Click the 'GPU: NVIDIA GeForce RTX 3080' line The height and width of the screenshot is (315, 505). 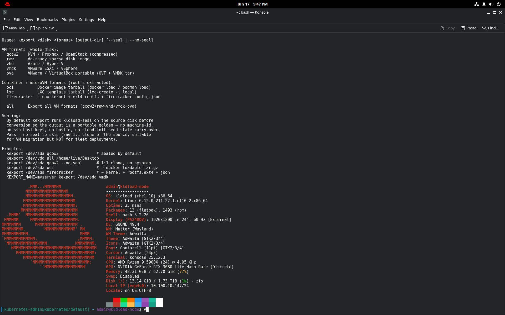coord(170,267)
